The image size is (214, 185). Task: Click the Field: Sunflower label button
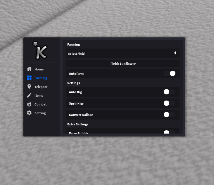pos(123,63)
